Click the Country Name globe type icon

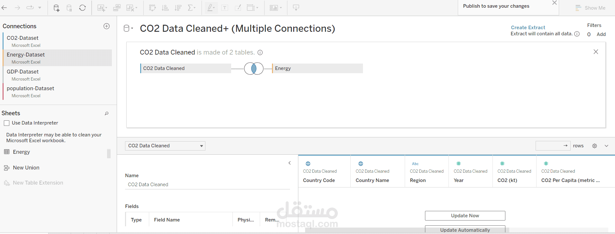pos(361,164)
